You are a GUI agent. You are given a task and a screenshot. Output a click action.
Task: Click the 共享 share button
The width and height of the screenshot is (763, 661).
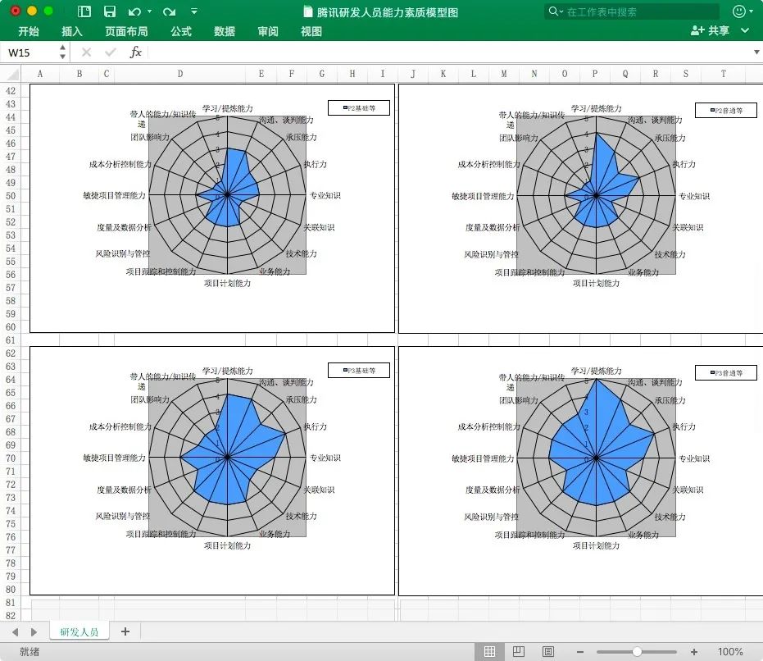tap(710, 31)
